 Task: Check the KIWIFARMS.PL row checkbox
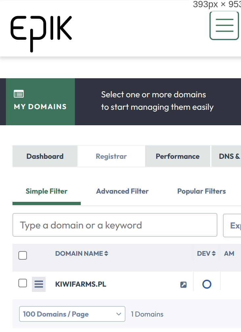click(23, 283)
